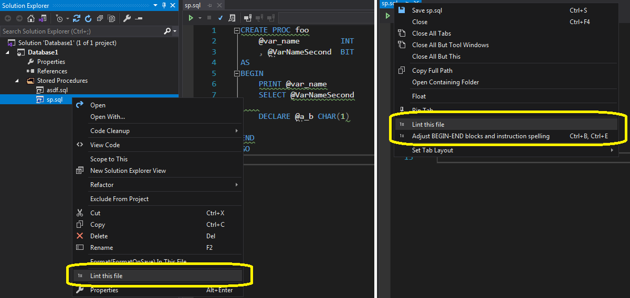630x298 pixels.
Task: Select the Properties tree node
Action: [x=51, y=62]
